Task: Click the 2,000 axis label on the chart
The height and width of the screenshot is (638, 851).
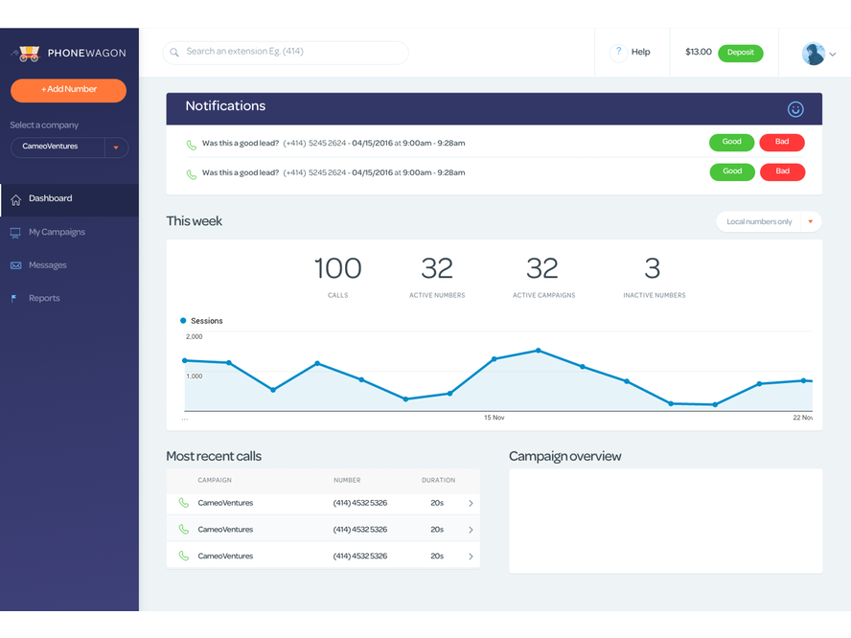Action: tap(194, 337)
